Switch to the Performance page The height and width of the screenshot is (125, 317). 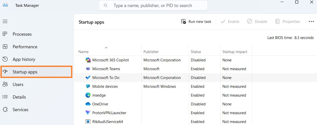25,47
